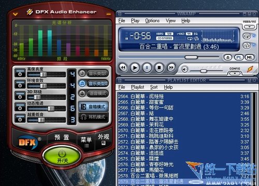Expand the VIDEO/VIS dropdown in Winamp
The height and width of the screenshot is (186, 259).
[x=250, y=27]
